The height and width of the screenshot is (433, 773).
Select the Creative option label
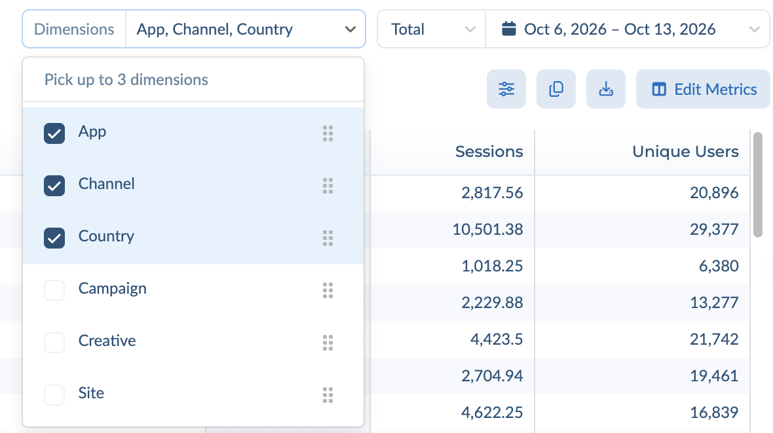pos(107,341)
